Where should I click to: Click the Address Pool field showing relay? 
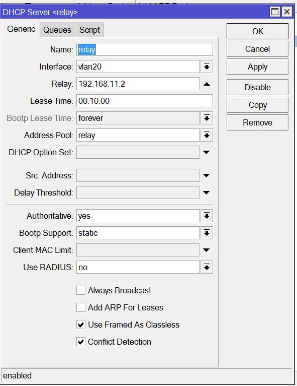pos(138,136)
